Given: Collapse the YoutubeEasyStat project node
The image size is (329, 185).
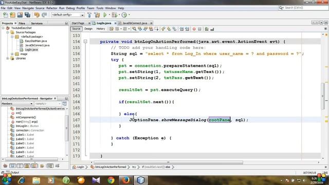Looking at the screenshot, I should point(3,28).
